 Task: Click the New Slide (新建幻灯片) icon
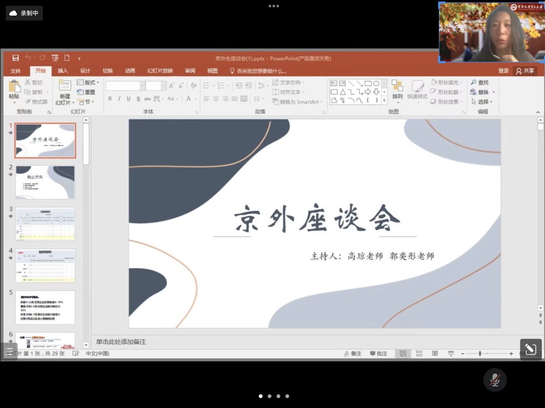[x=65, y=86]
